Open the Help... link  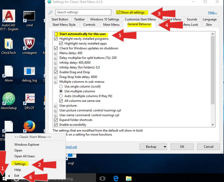(x=212, y=12)
